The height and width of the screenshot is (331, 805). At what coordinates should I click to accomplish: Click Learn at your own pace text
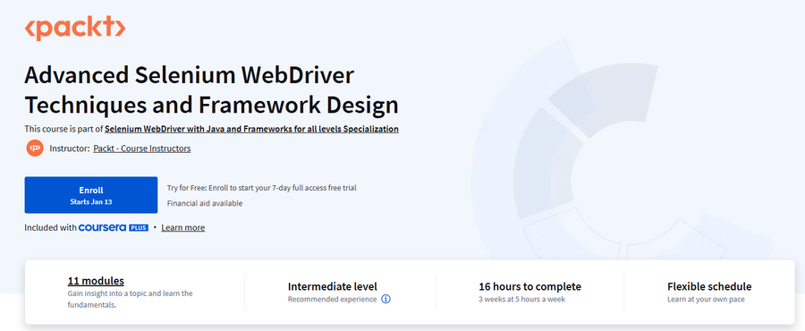click(x=706, y=299)
